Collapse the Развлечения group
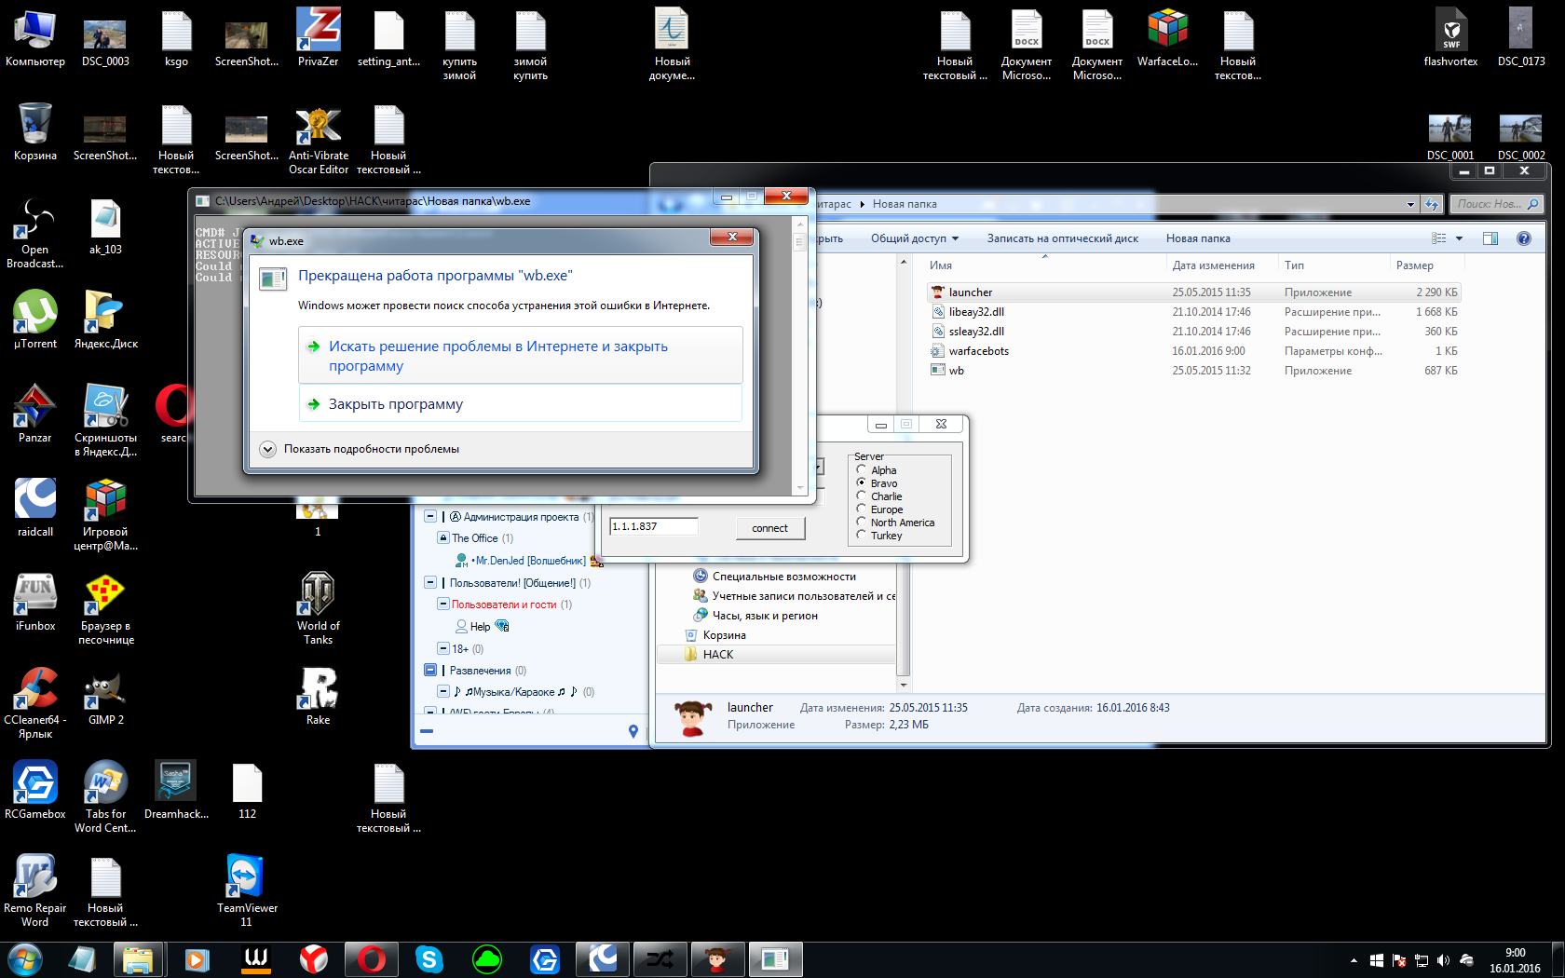Image resolution: width=1565 pixels, height=978 pixels. point(430,670)
